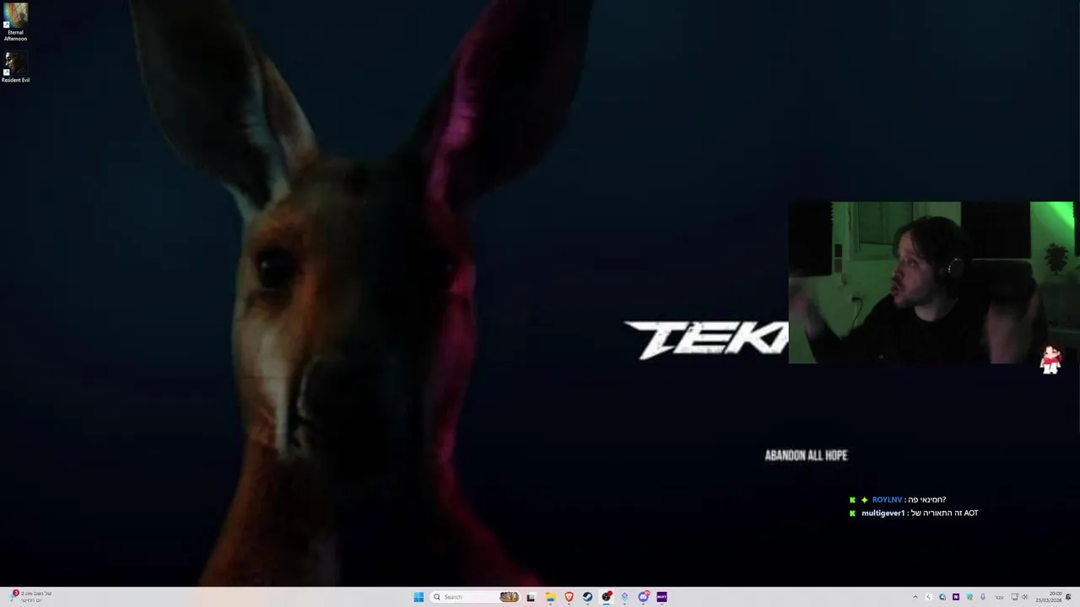Viewport: 1080px width, 607px height.
Task: Open network settings from system tray
Action: pos(1015,597)
